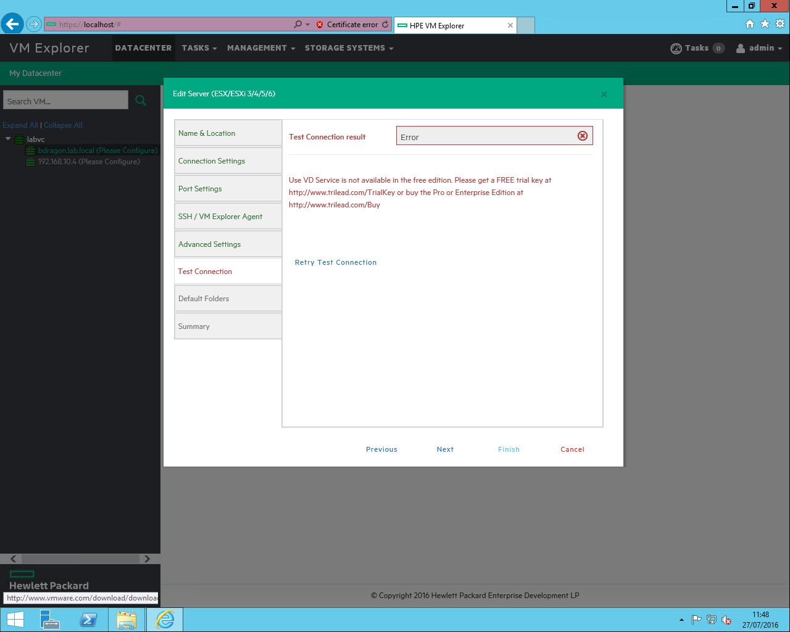Click the Certificate error icon in address bar
This screenshot has height=632, width=790.
click(320, 25)
